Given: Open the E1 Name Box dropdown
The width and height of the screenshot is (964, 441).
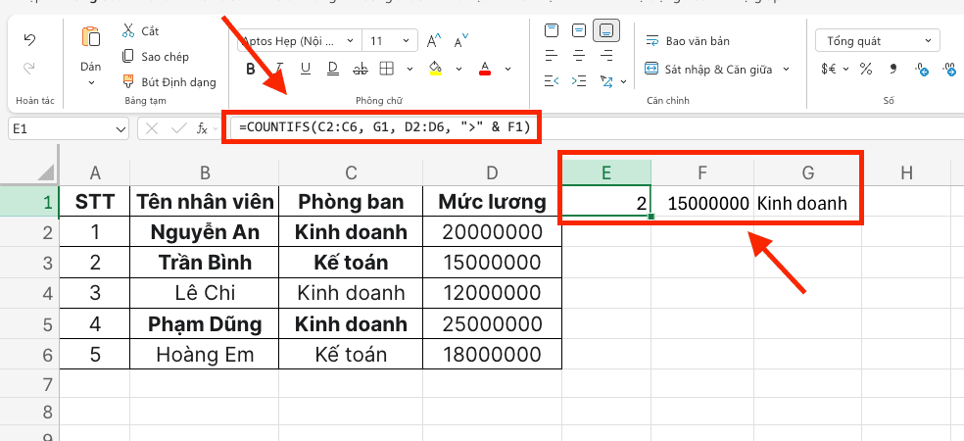Looking at the screenshot, I should point(120,129).
